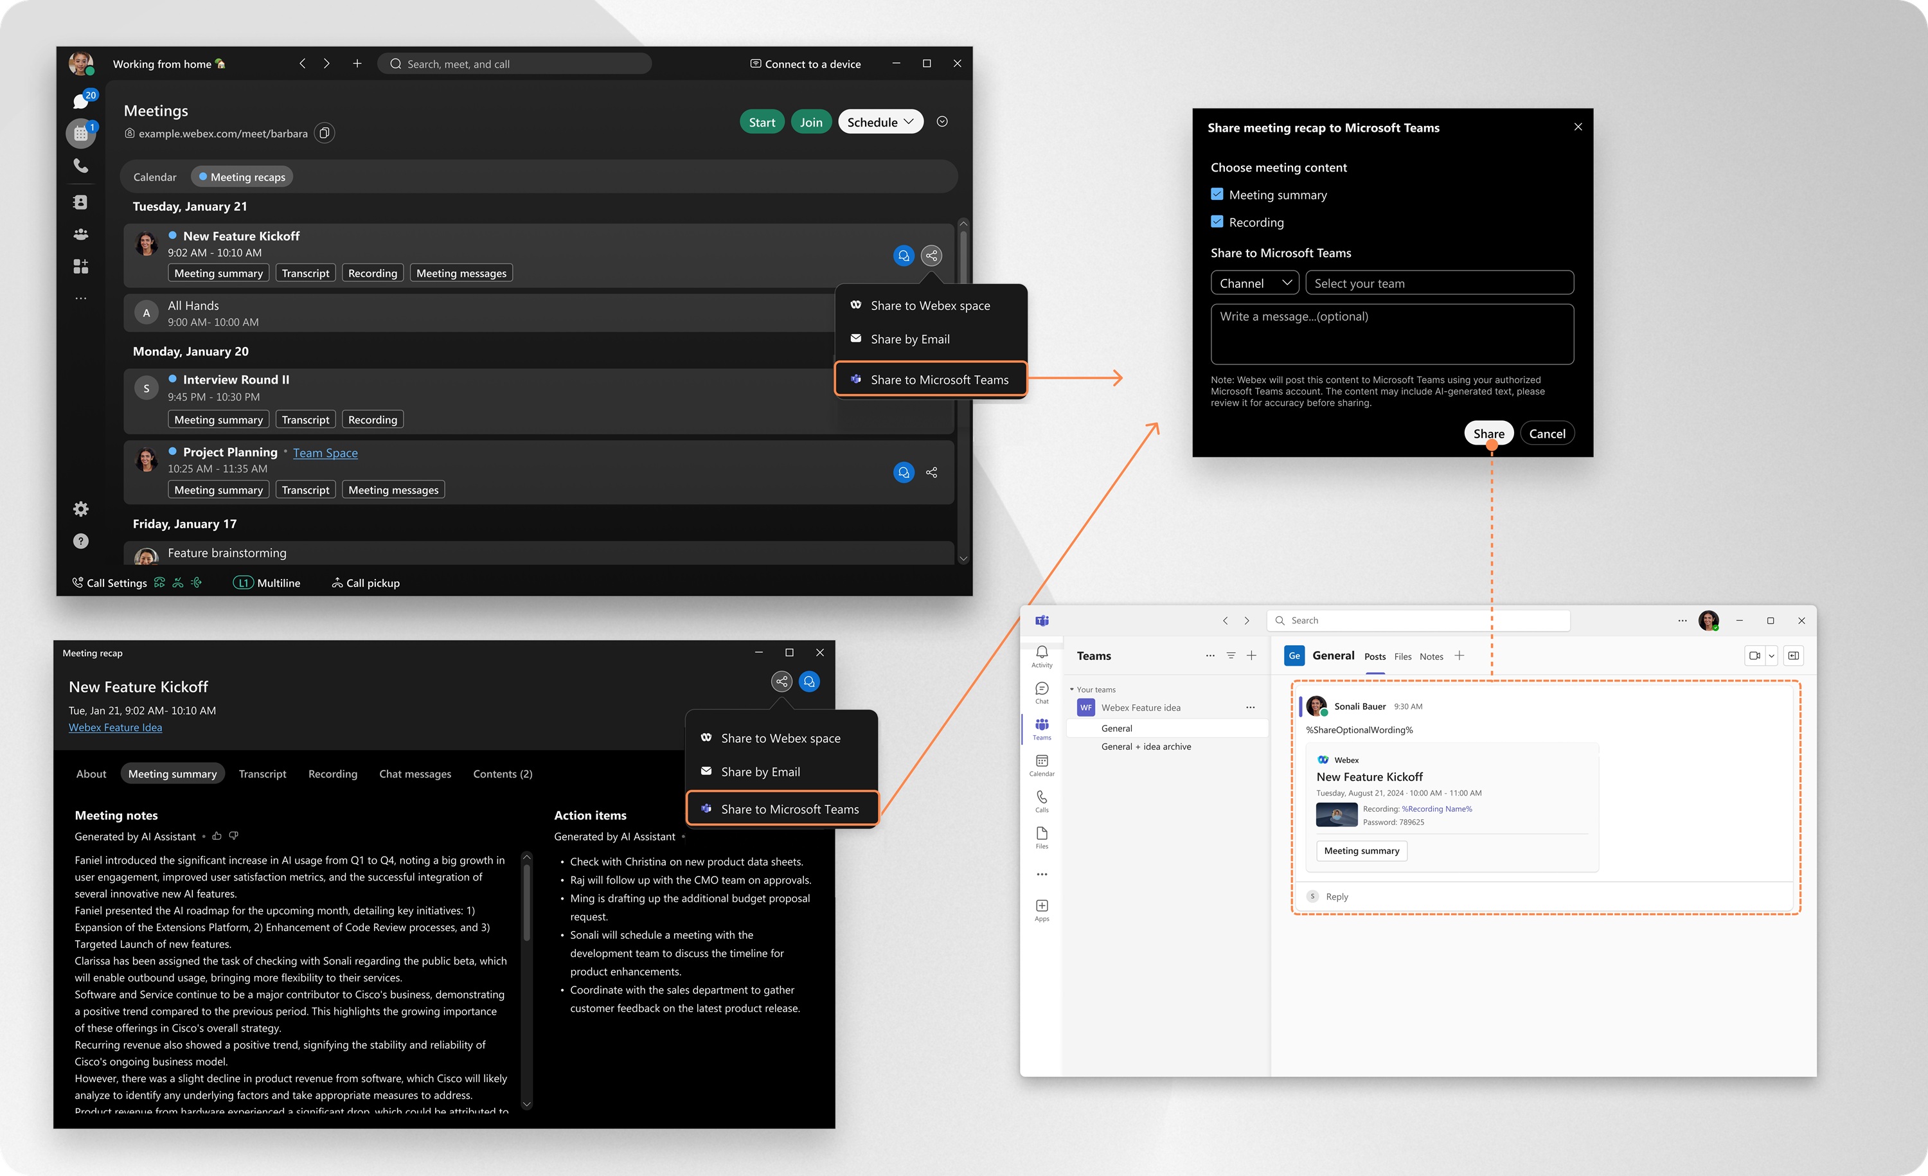Open ellipsis menu for Webex Feature idea team
This screenshot has width=1928, height=1176.
click(1251, 708)
